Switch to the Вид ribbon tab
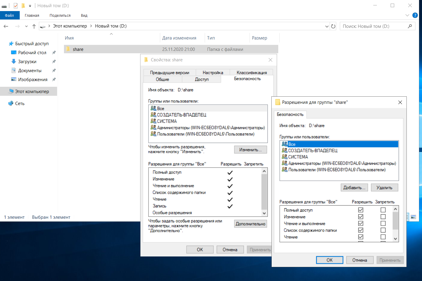Image resolution: width=422 pixels, height=281 pixels. tap(84, 15)
